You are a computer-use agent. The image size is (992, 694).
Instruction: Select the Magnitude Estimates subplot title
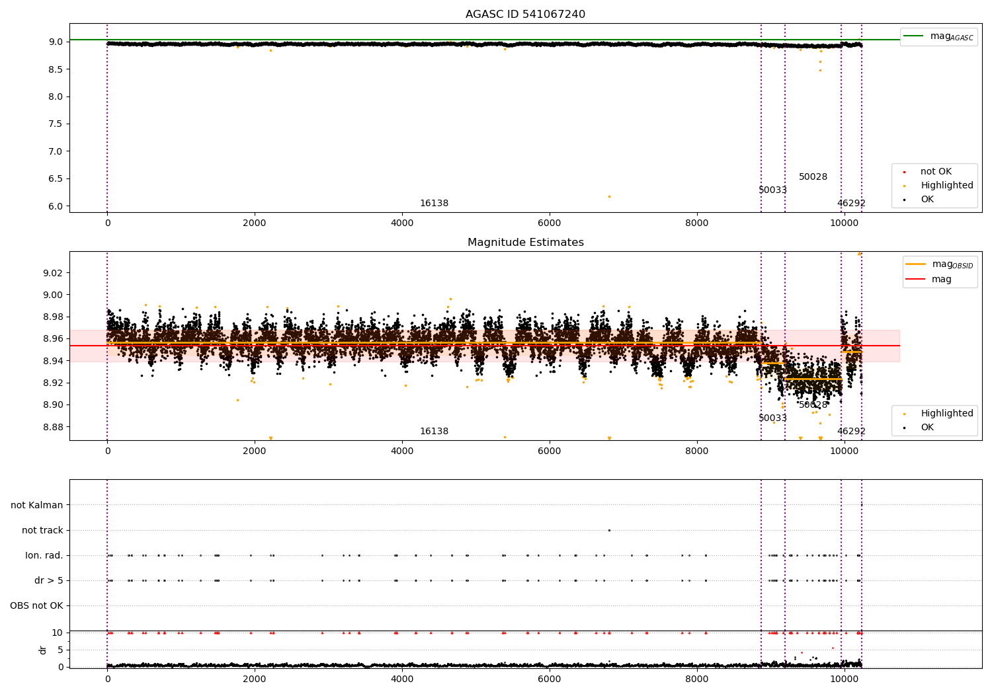click(525, 242)
